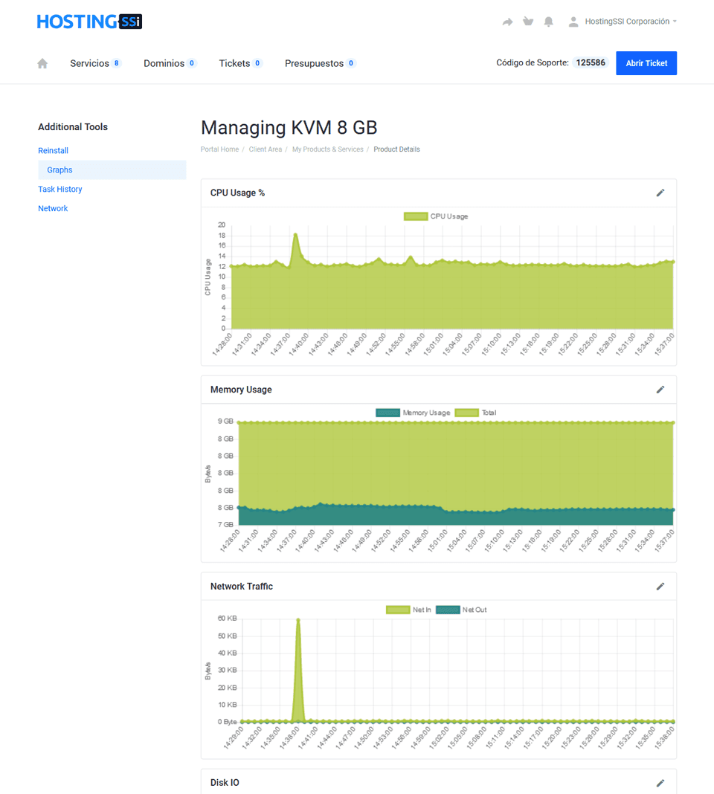
Task: Click the Portal Home breadcrumb
Action: 219,149
